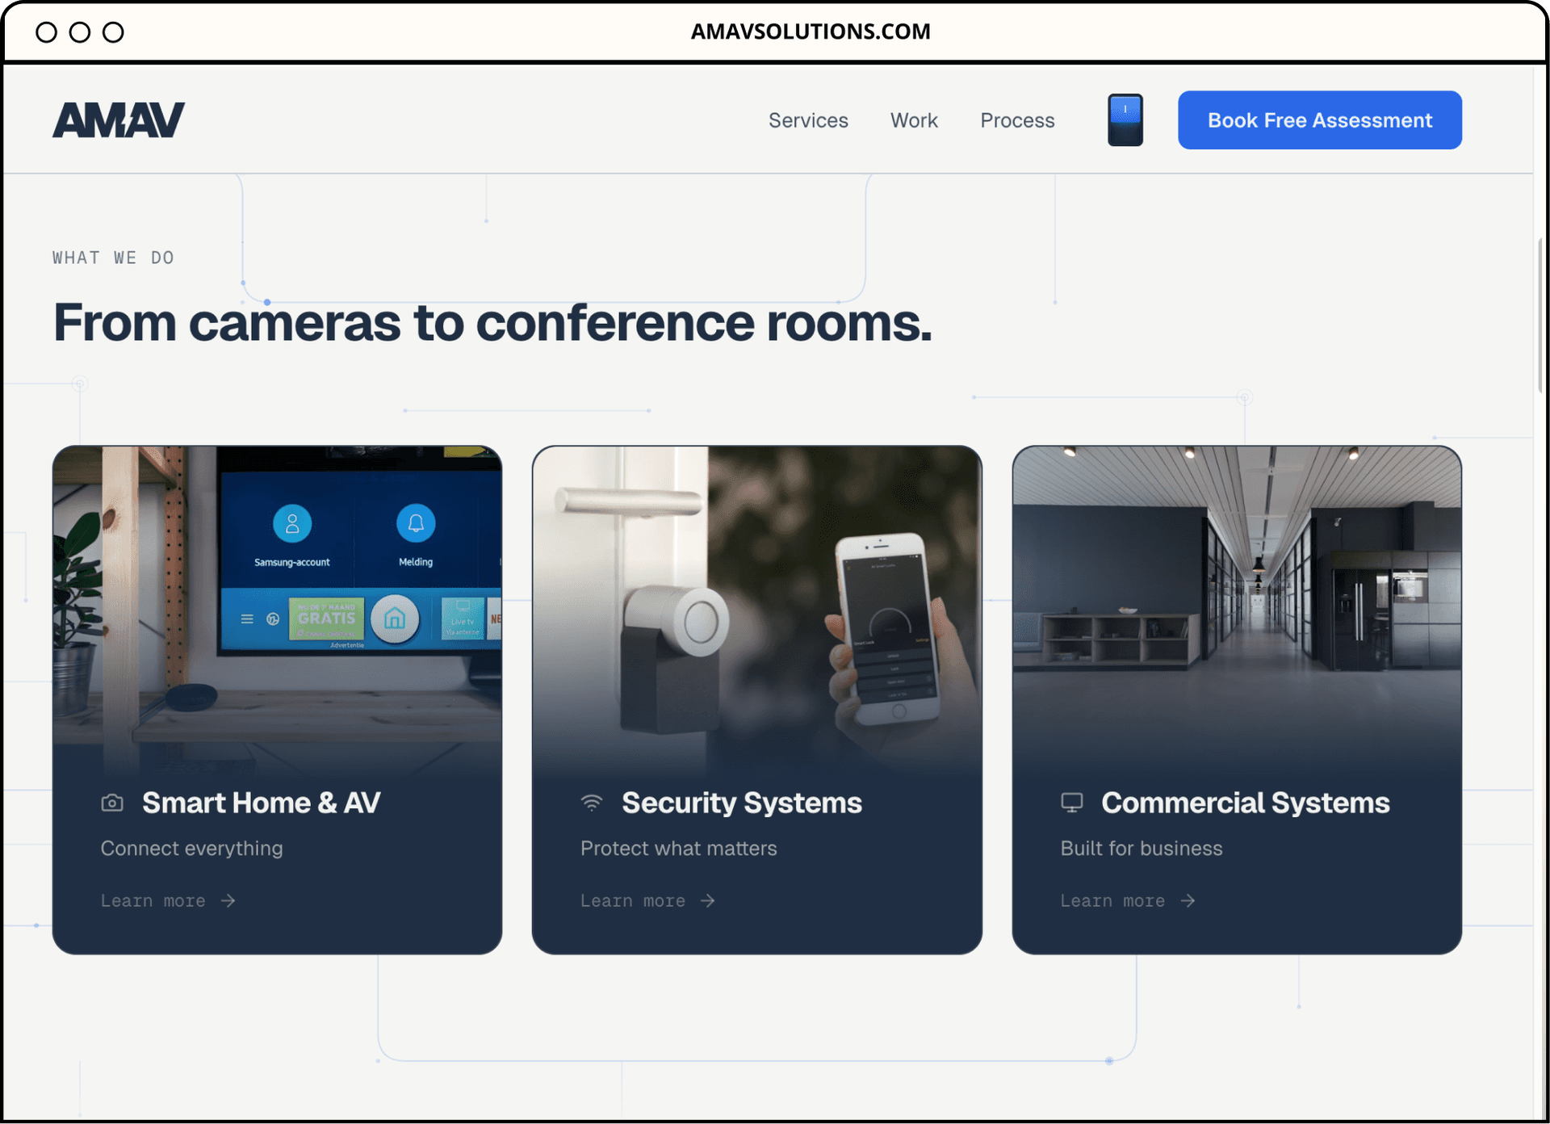Click the camera icon beside Smart Home & AV
The width and height of the screenshot is (1550, 1124).
pos(112,803)
